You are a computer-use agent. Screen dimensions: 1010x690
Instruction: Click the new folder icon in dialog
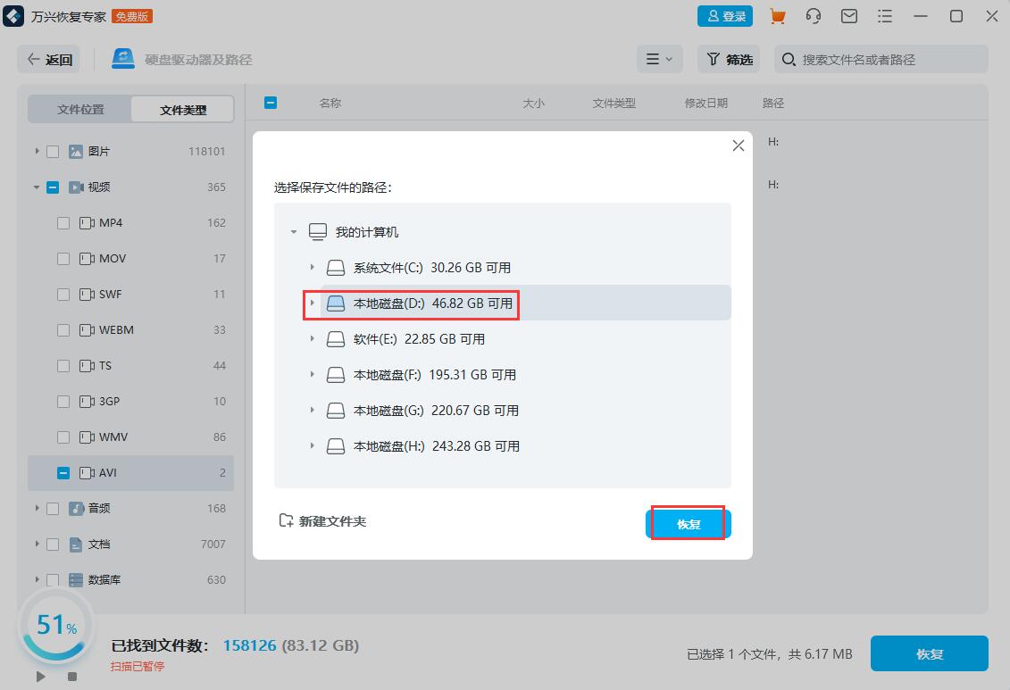click(x=286, y=520)
